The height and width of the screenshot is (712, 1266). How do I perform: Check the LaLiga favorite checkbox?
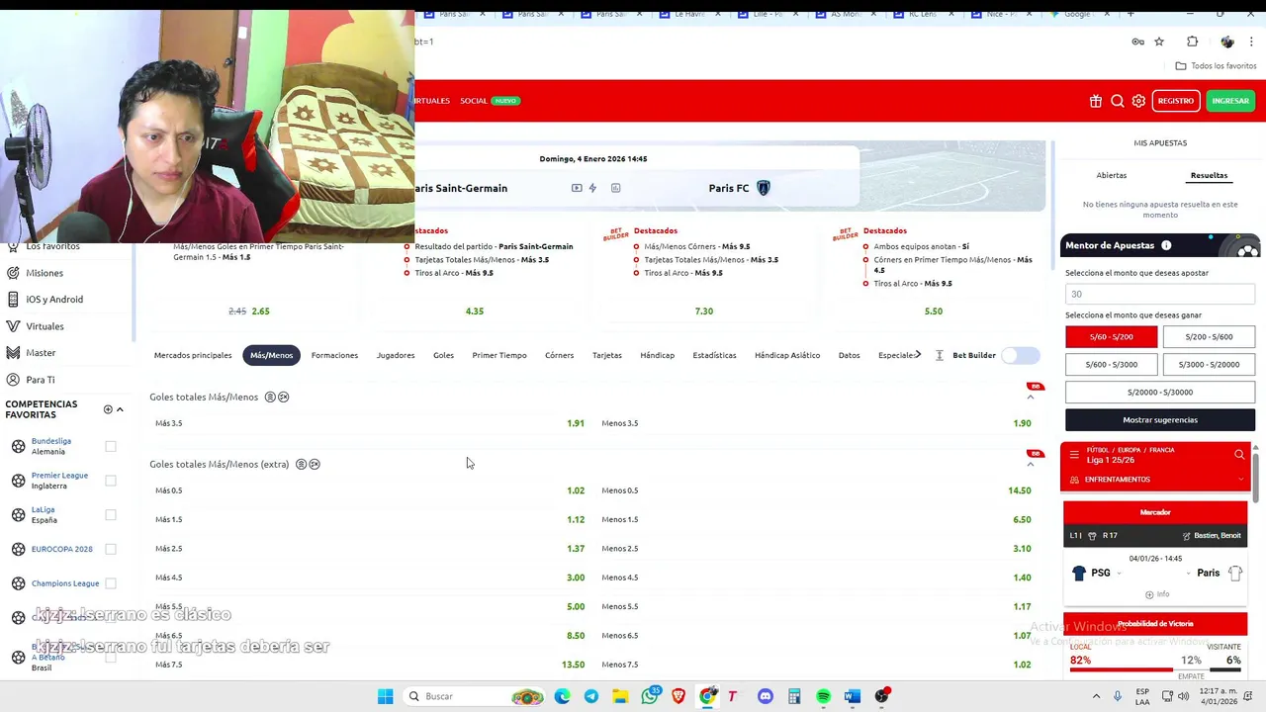tap(111, 514)
